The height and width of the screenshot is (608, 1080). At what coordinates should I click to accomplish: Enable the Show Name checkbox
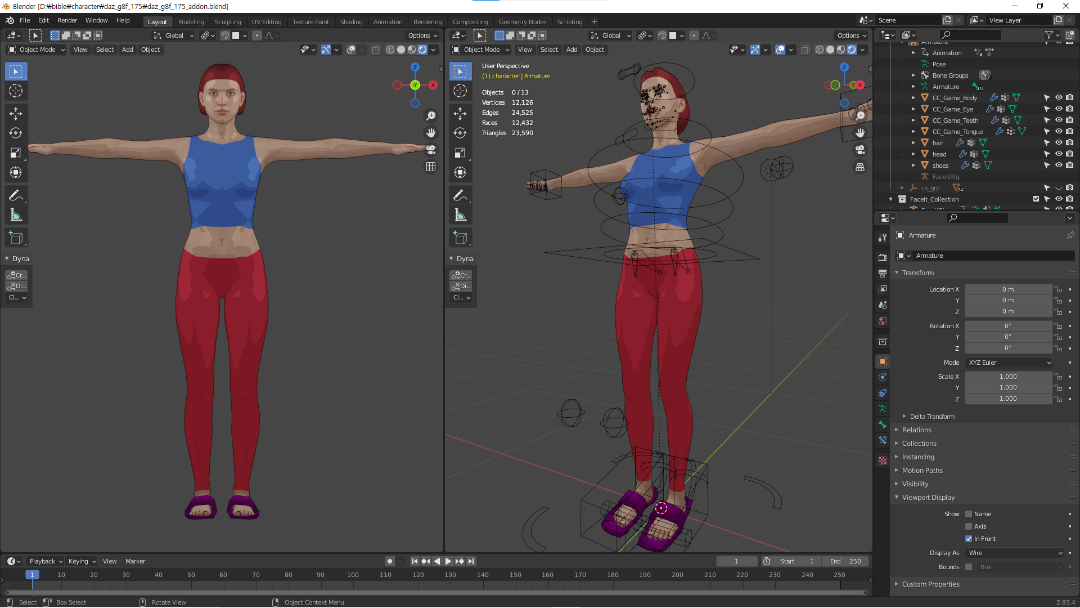click(x=969, y=514)
